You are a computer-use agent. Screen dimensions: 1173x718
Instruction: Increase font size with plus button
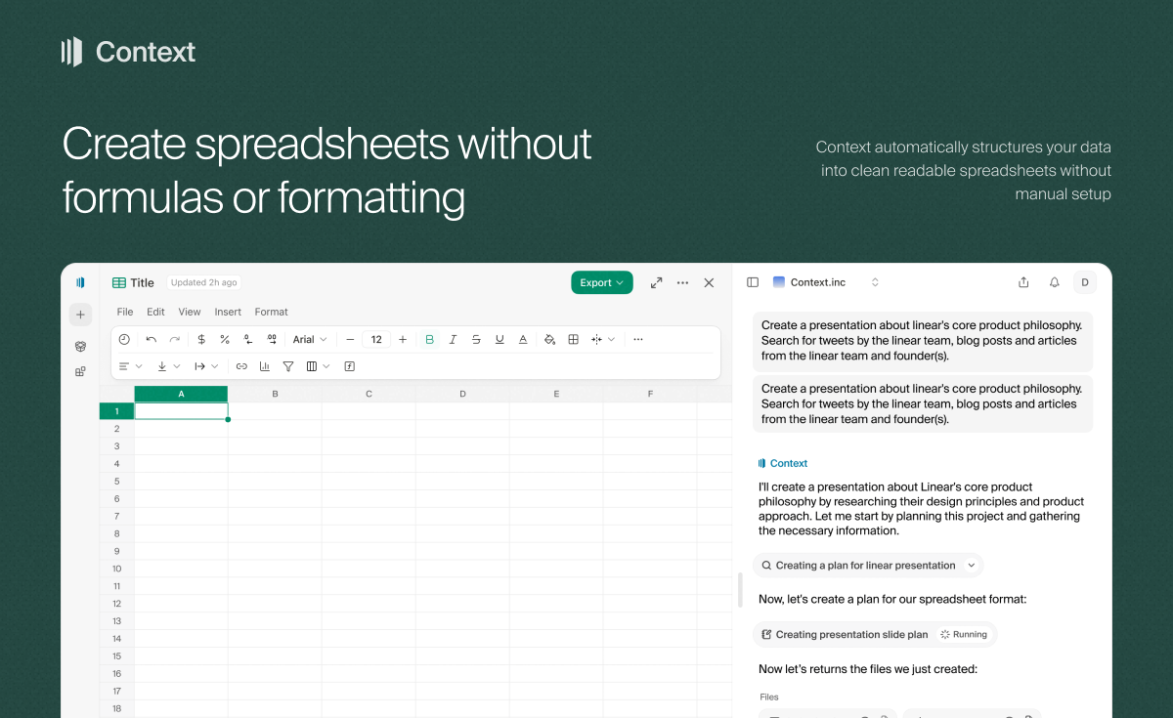403,339
